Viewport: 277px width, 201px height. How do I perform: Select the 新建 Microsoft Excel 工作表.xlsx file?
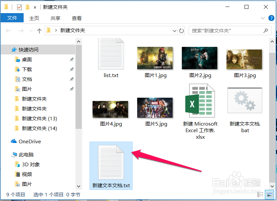(x=200, y=111)
